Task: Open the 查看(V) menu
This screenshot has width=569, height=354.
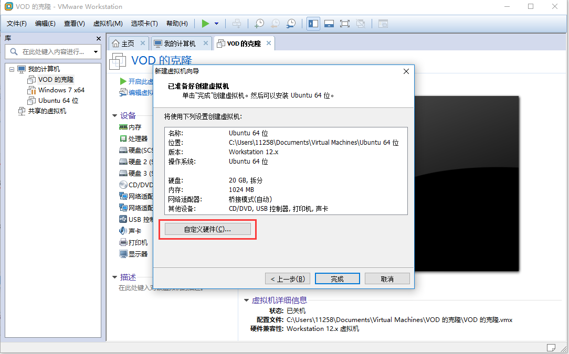Action: [x=75, y=24]
